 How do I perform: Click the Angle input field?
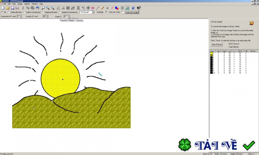(66, 16)
